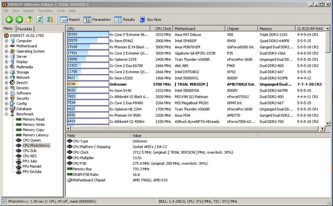Click the green Back arrow icon
Image resolution: width=333 pixels, height=206 pixels.
point(9,19)
